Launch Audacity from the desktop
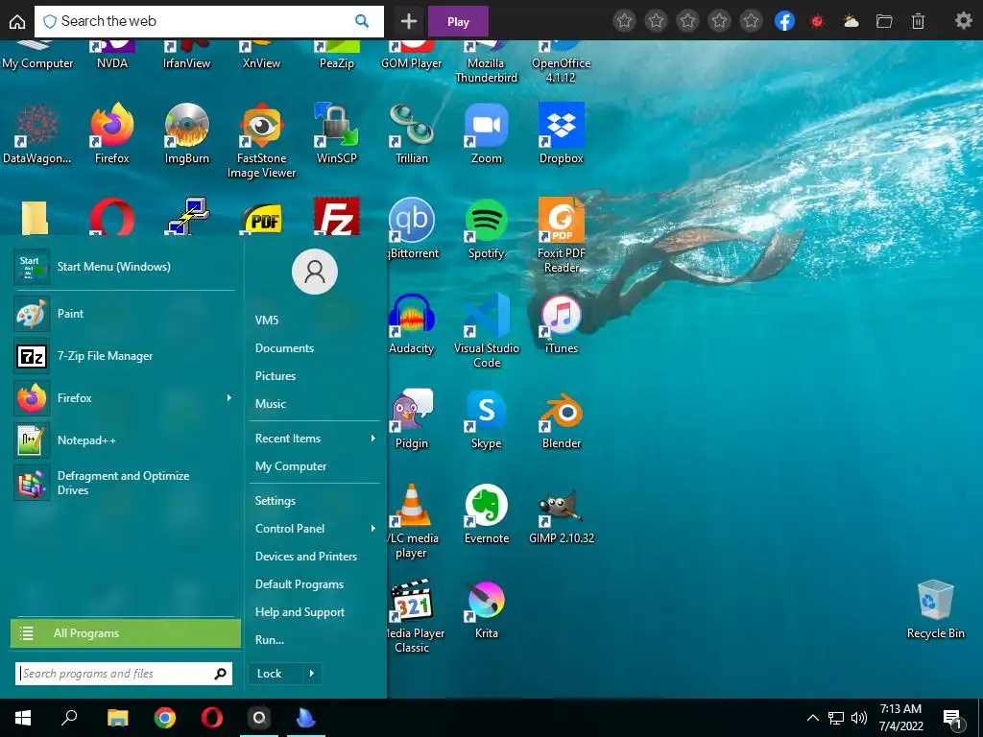The width and height of the screenshot is (983, 737). click(x=411, y=323)
